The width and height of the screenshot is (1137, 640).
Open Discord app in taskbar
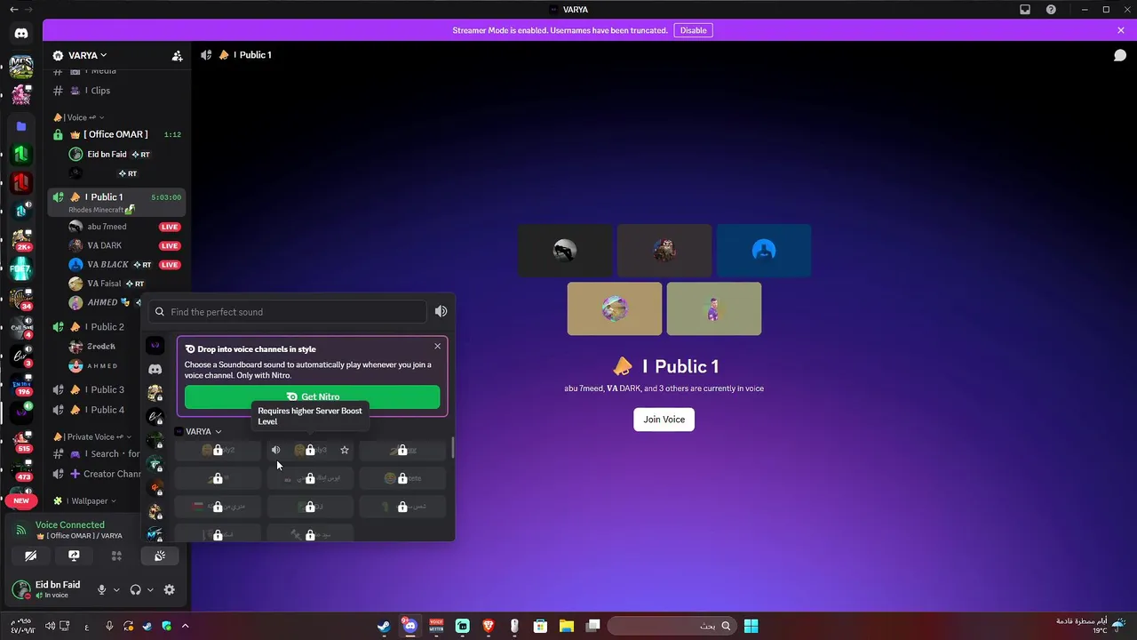pos(409,626)
